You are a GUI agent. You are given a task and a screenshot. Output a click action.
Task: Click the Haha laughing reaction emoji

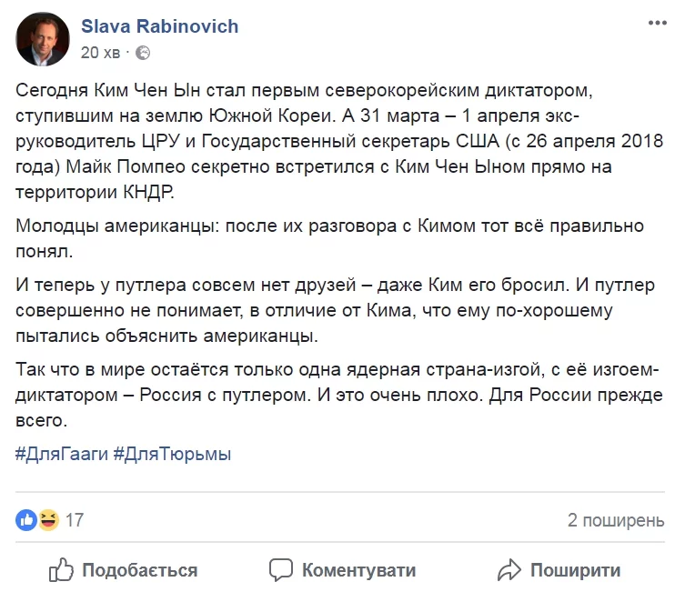pyautogui.click(x=47, y=520)
